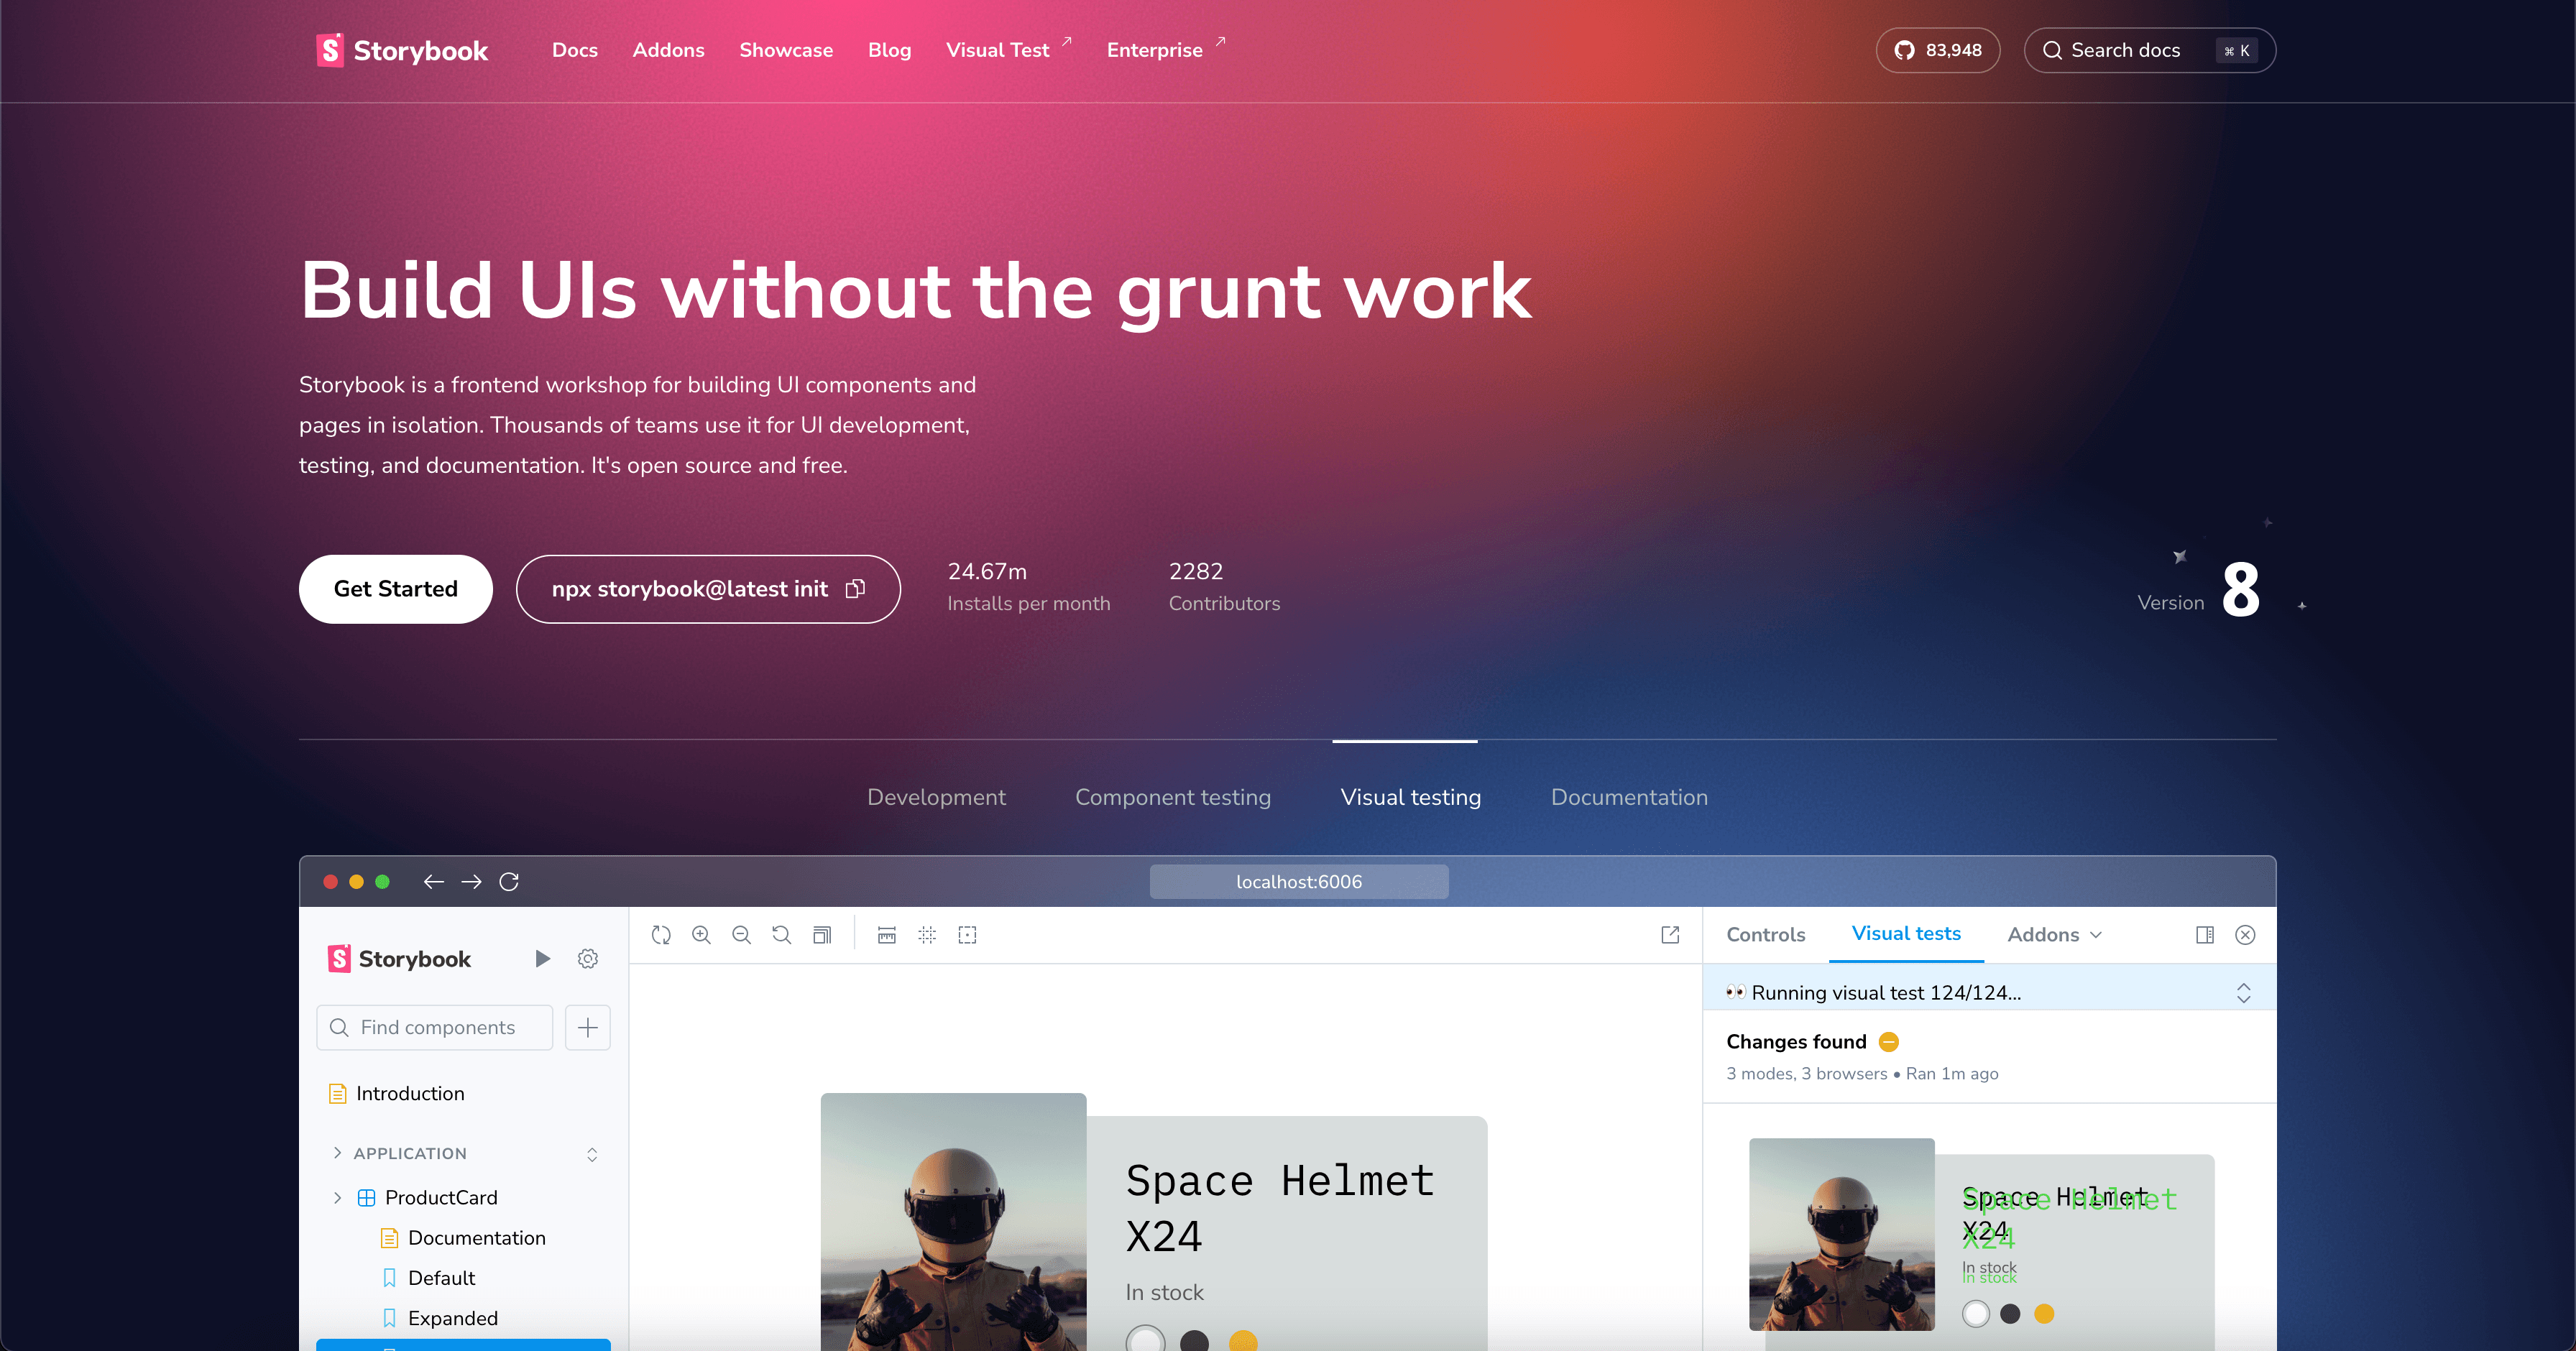Click the npx storybook@latest init button
Screen dimensions: 2576x1351
[708, 589]
